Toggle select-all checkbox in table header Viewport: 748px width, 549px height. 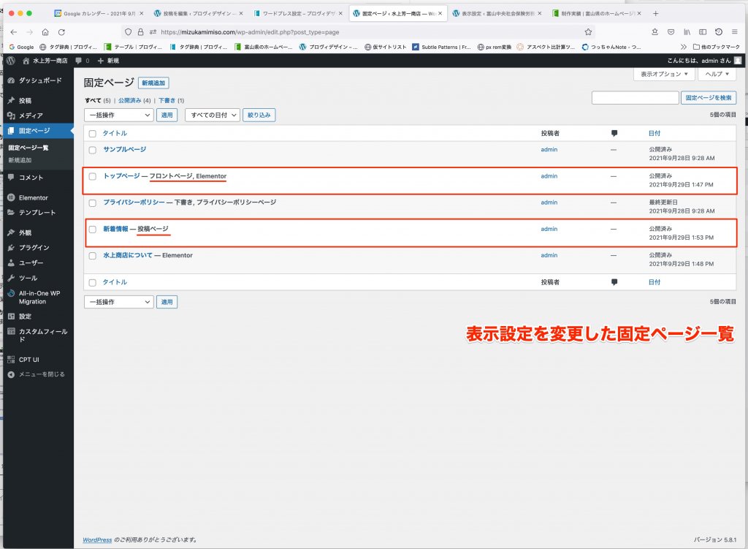coord(92,133)
